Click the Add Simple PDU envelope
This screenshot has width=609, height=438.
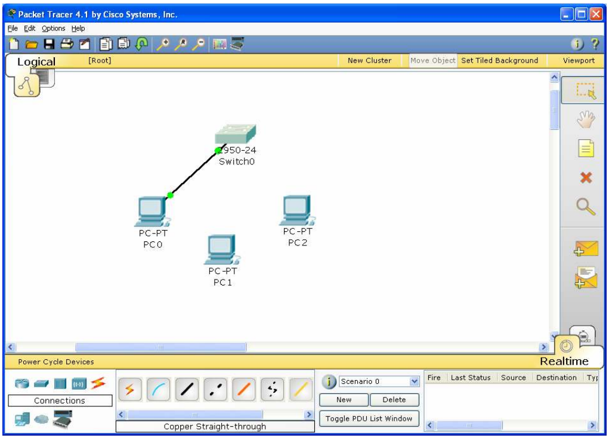585,248
